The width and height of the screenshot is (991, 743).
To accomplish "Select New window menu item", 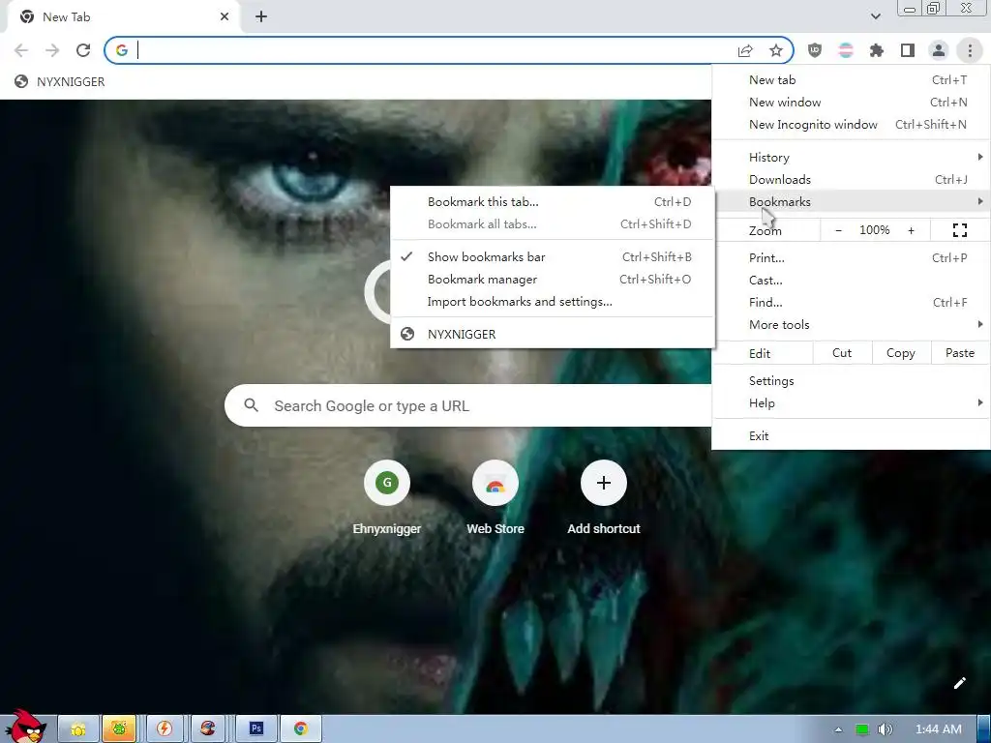I will 851,103.
